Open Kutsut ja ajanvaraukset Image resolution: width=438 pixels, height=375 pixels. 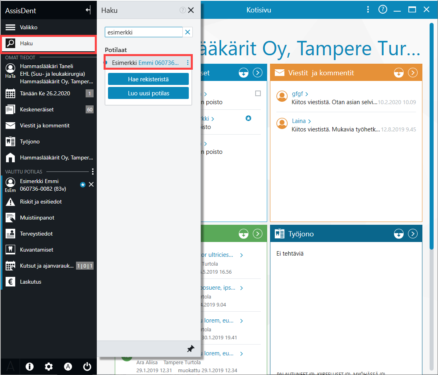(x=48, y=266)
